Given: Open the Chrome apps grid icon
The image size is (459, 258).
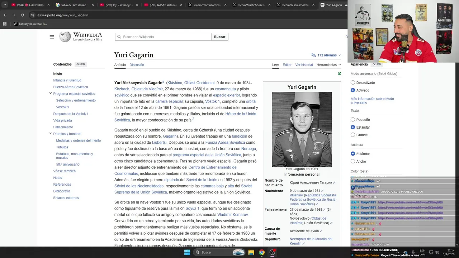Looking at the screenshot, I should pos(5,24).
